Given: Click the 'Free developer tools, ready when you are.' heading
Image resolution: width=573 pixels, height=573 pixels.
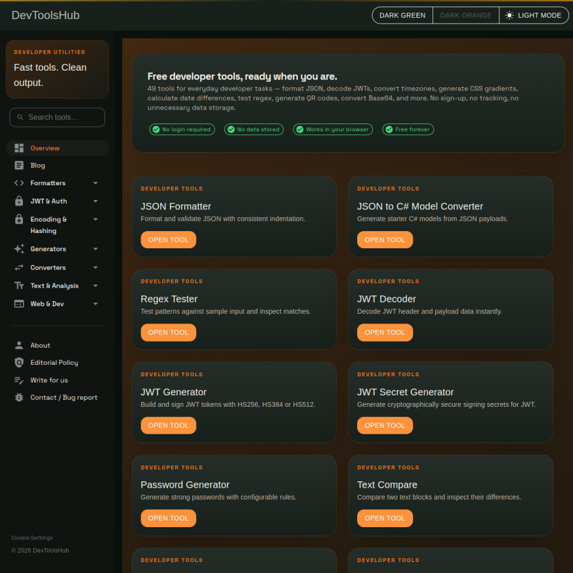Looking at the screenshot, I should (243, 76).
